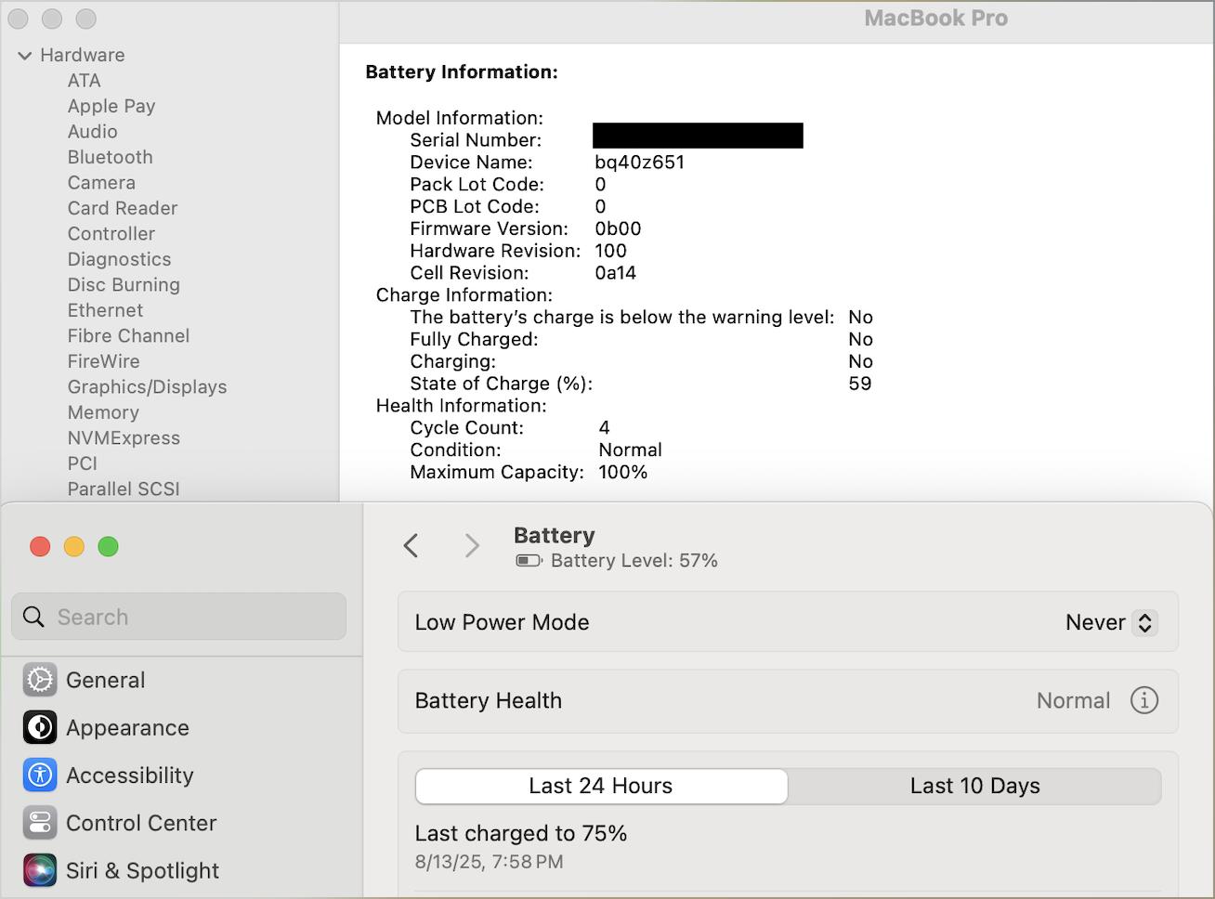Select Bluetooth in Hardware list
Image resolution: width=1215 pixels, height=899 pixels.
click(110, 157)
